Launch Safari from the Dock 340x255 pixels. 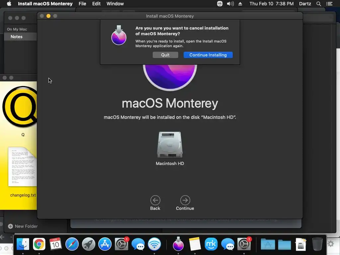tap(72, 244)
